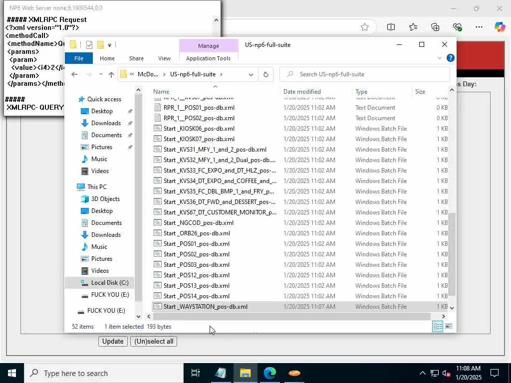Open 3D Objects folder in navigation pane
This screenshot has height=383, width=511.
105,199
